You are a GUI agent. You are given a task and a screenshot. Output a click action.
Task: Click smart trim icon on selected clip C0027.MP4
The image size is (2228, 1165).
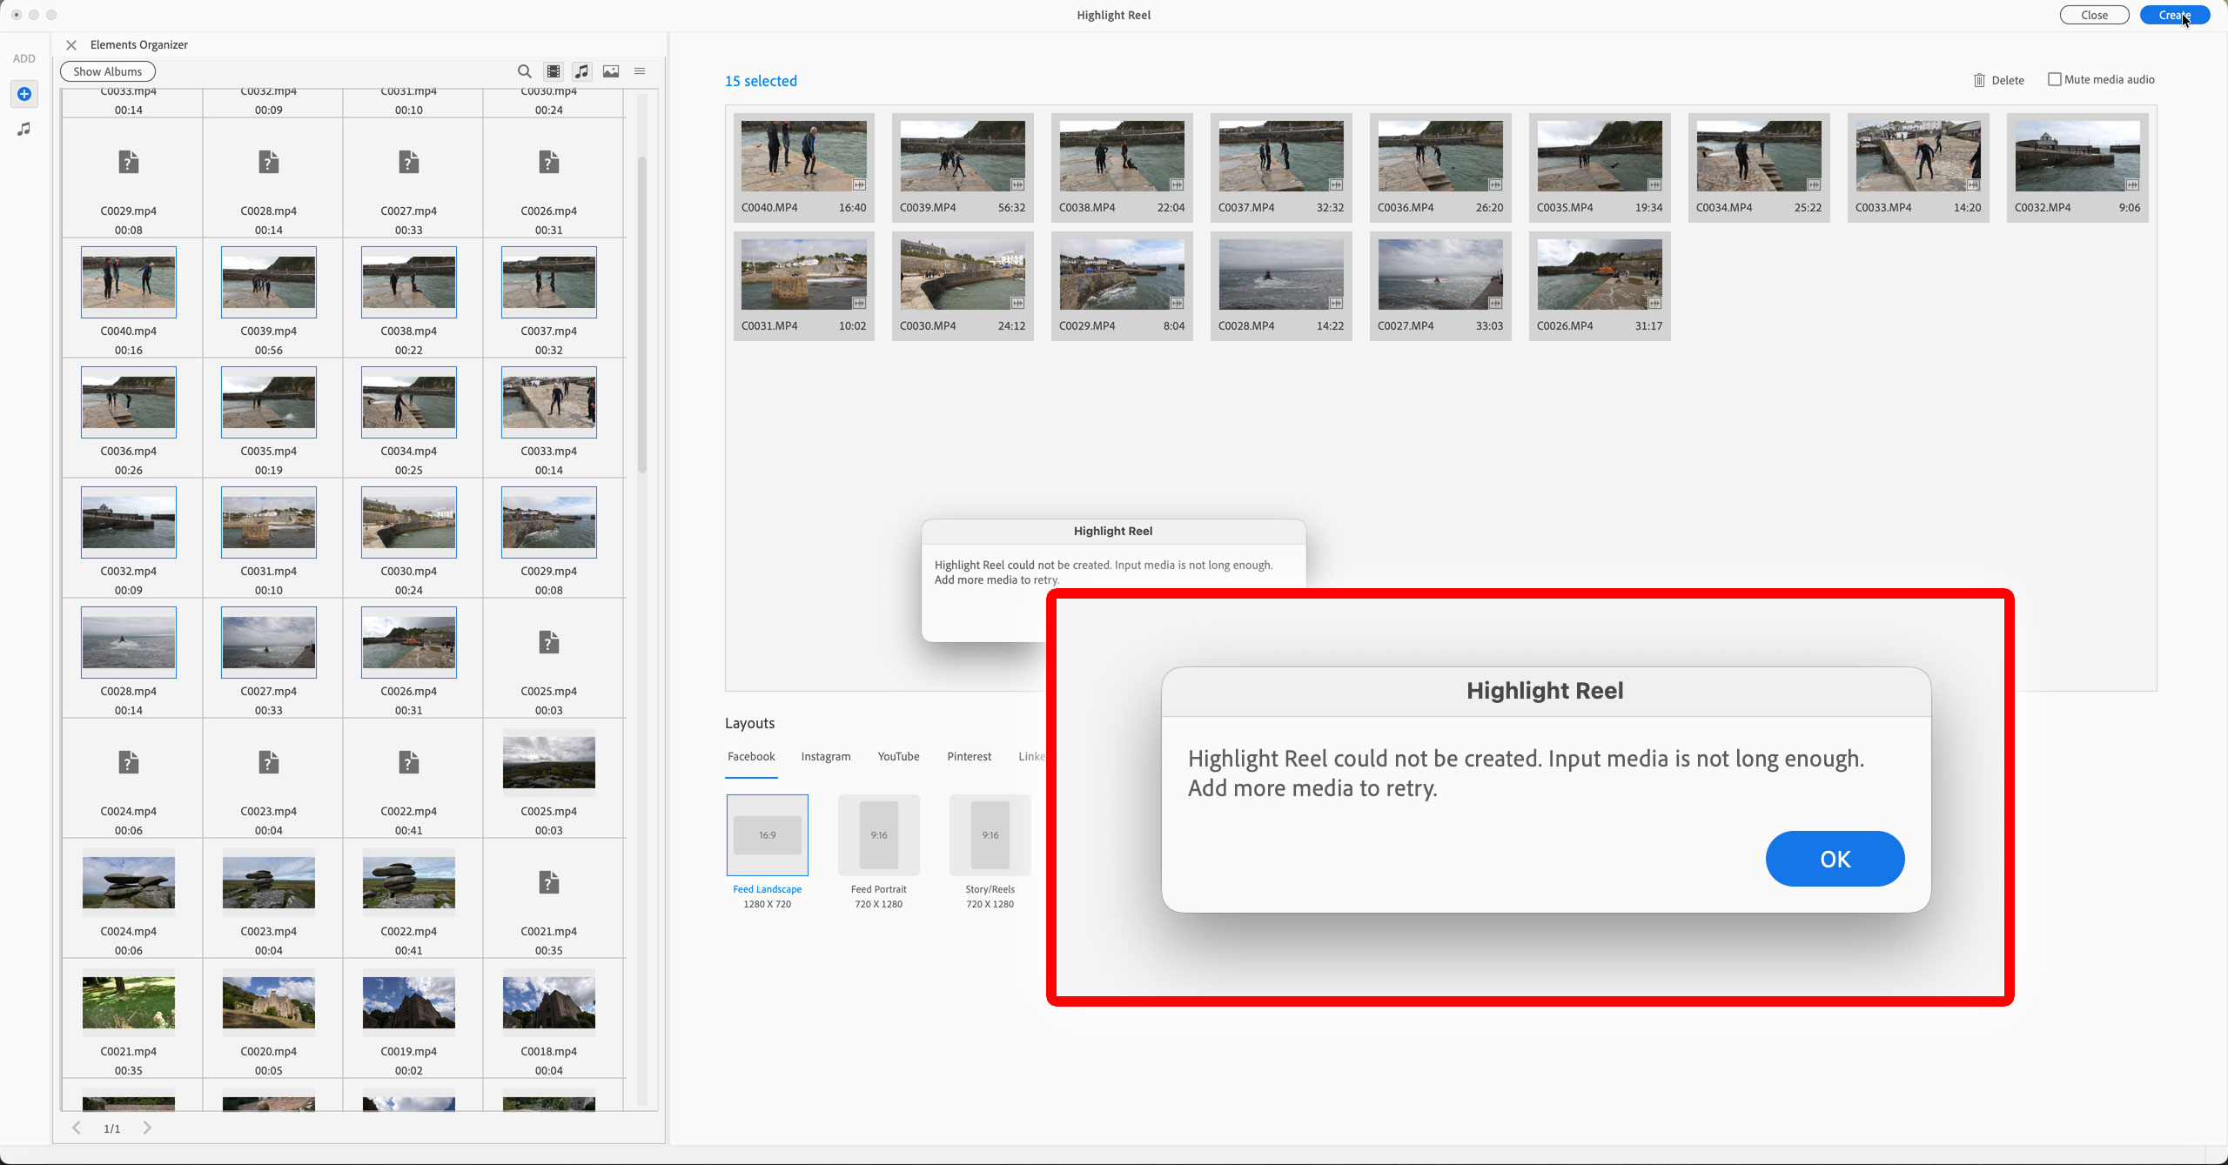point(1495,303)
